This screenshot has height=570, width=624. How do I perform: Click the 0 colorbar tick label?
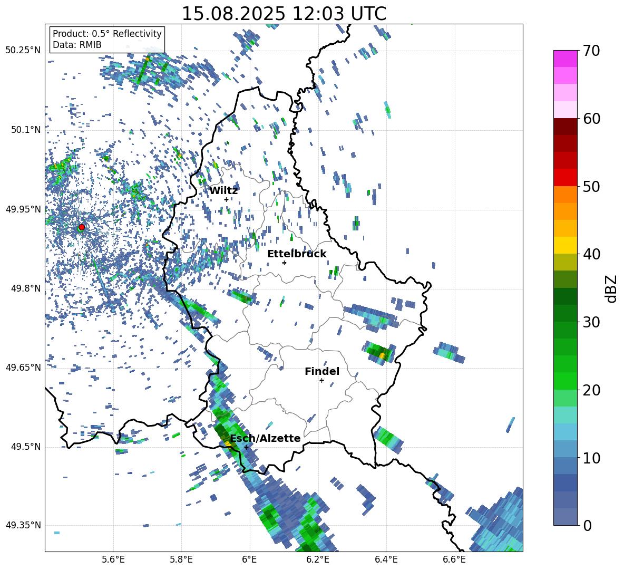(x=587, y=525)
